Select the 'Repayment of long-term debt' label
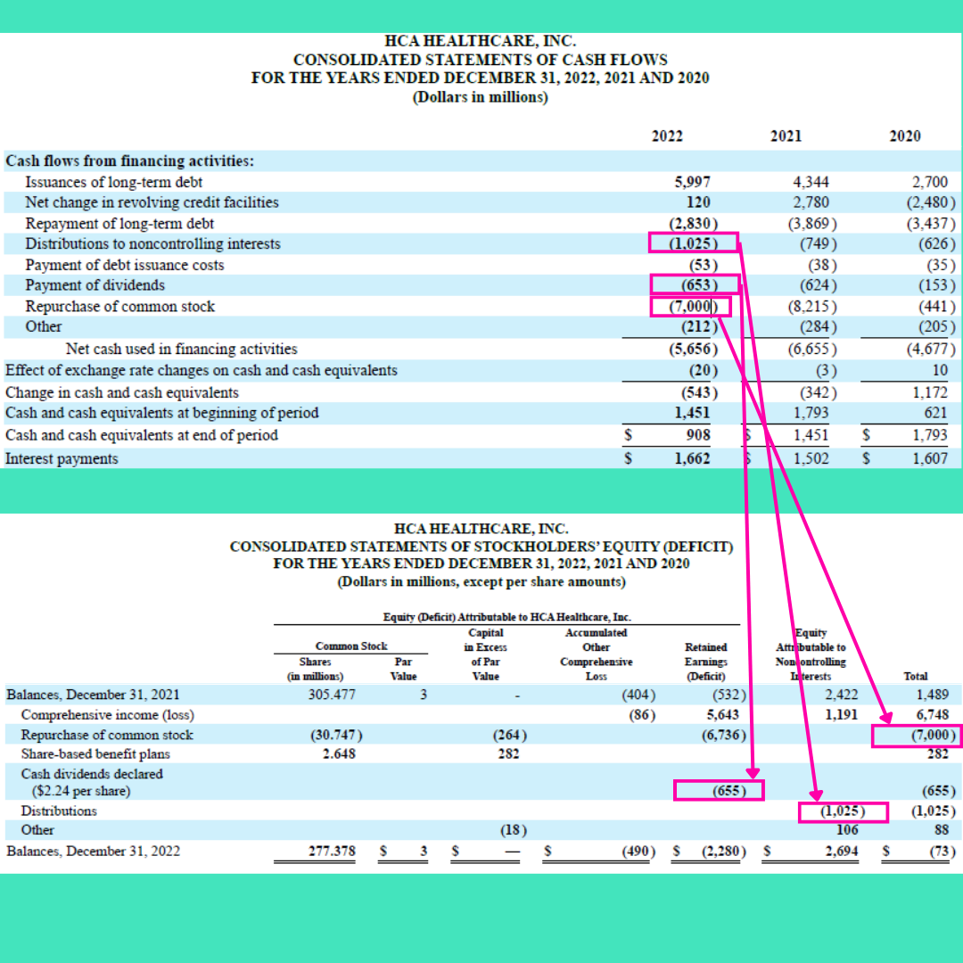The height and width of the screenshot is (963, 963). point(119,224)
